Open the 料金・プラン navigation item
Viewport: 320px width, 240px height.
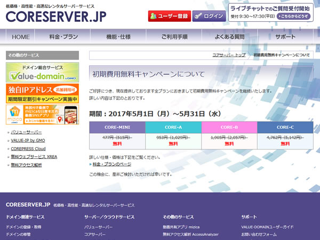point(63,37)
